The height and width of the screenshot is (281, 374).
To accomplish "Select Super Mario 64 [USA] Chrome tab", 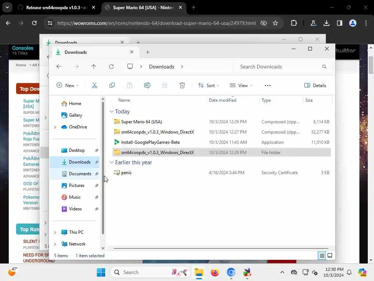I will click(143, 8).
